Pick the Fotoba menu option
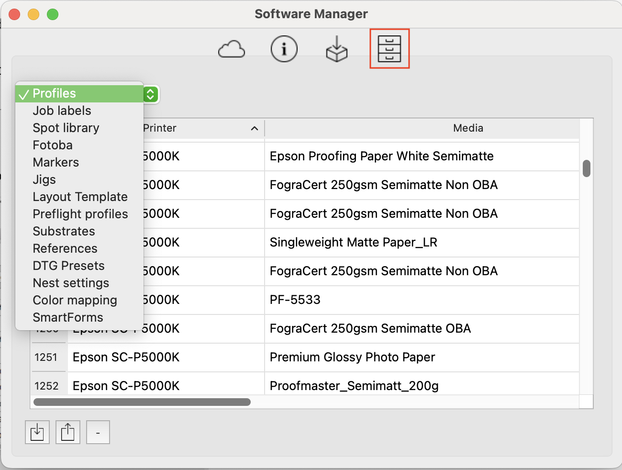 (53, 145)
